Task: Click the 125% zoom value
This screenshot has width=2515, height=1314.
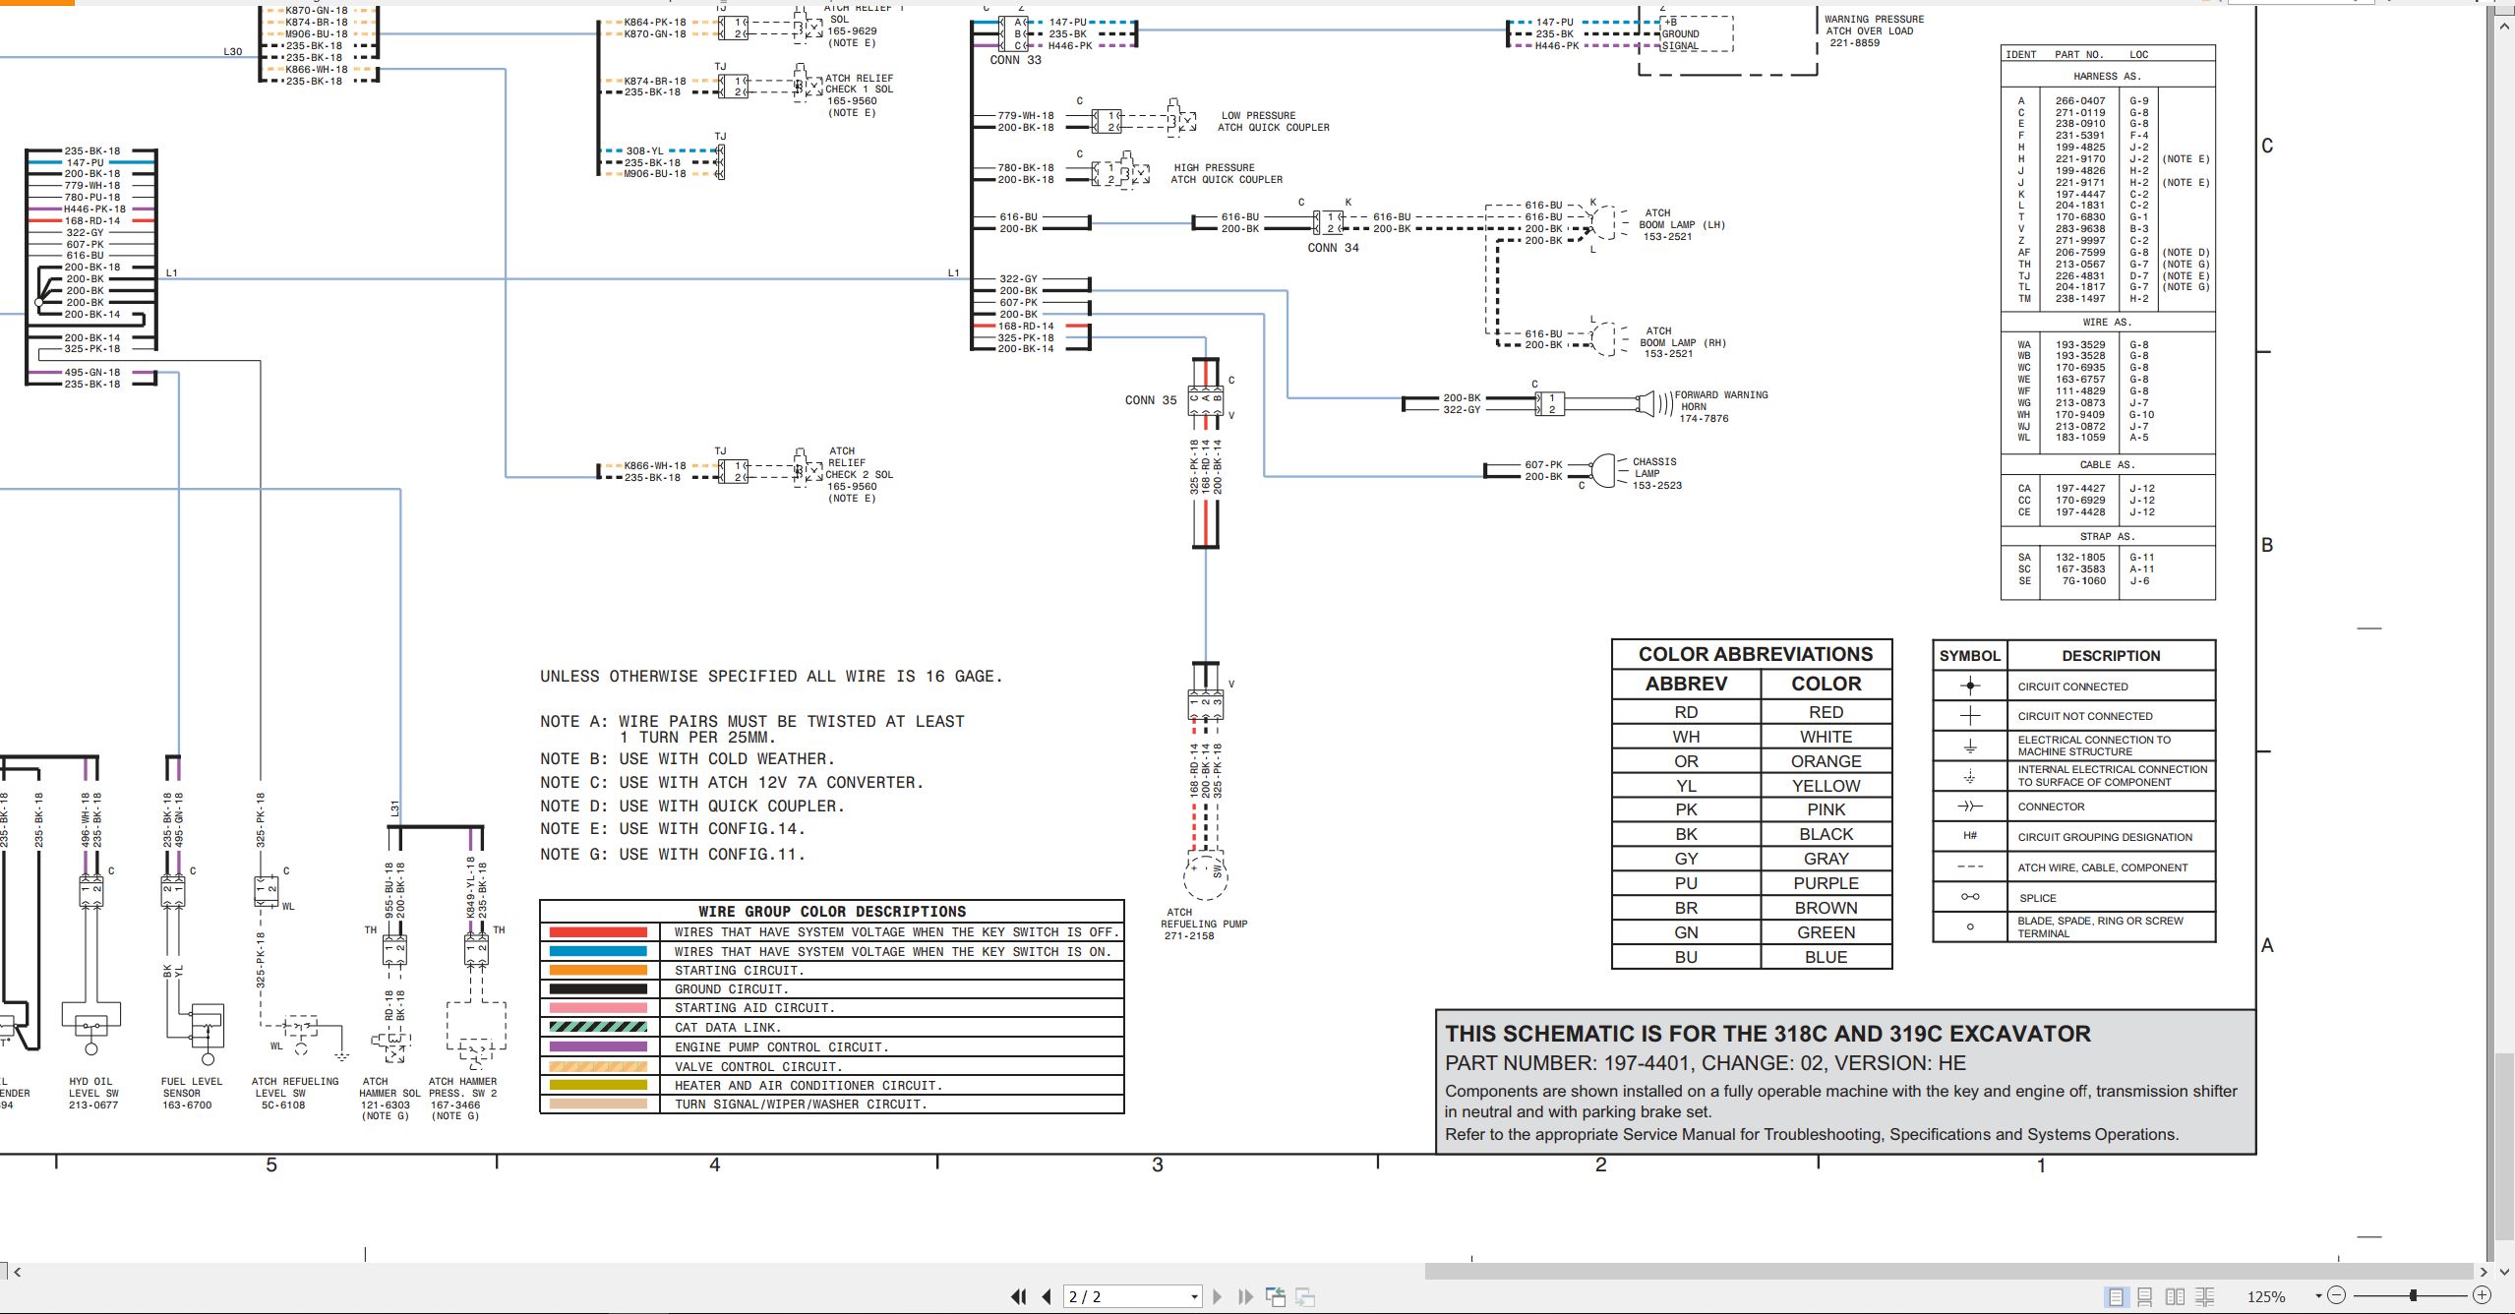Action: tap(2266, 1296)
